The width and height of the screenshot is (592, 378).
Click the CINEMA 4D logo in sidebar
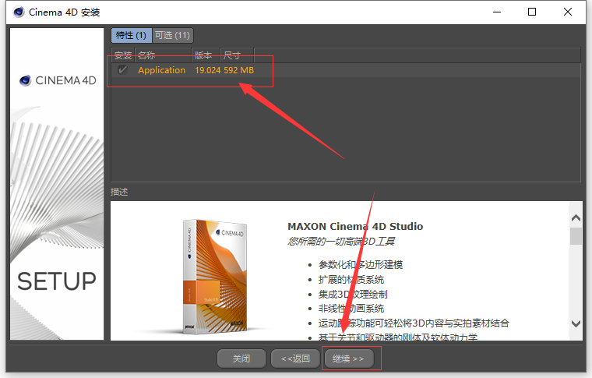[x=58, y=80]
